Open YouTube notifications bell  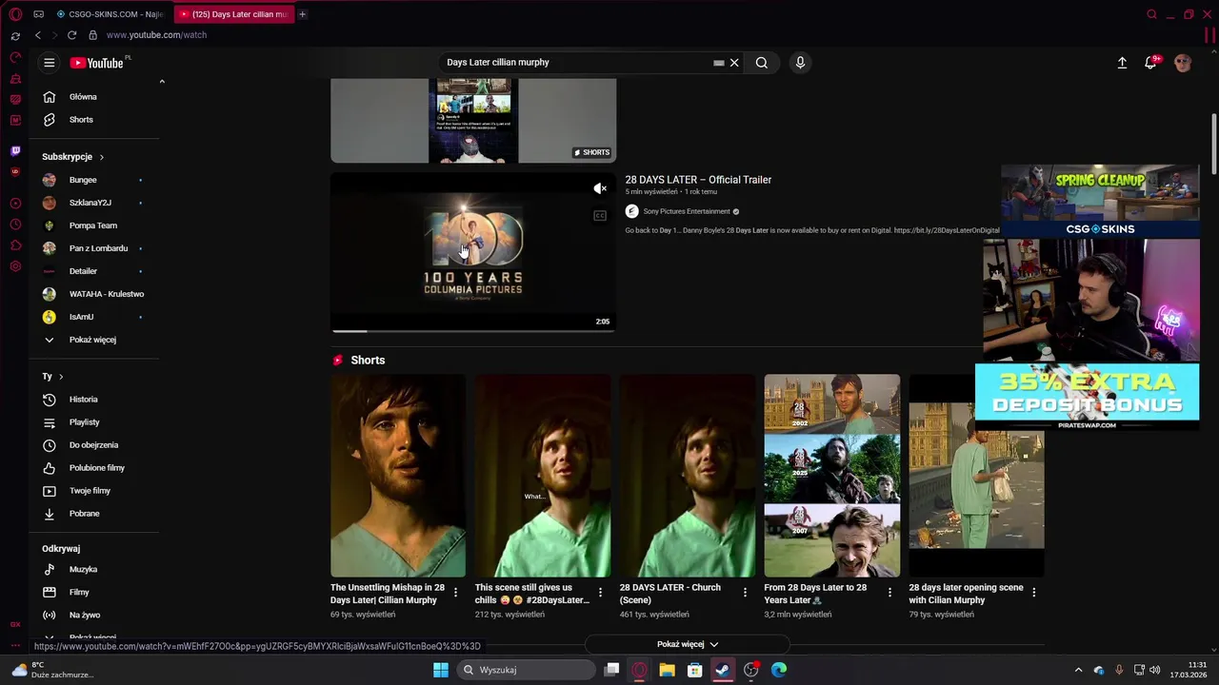tap(1150, 63)
